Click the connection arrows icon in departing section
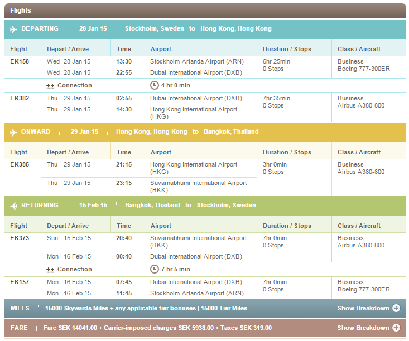This screenshot has width=409, height=341. tap(50, 86)
